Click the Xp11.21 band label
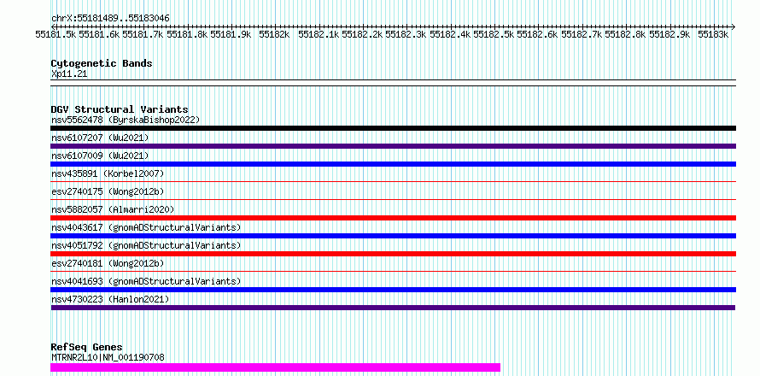The height and width of the screenshot is (376, 760). [69, 74]
